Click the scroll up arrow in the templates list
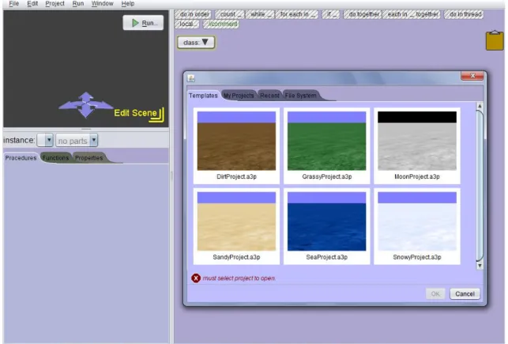The image size is (508, 344). (x=480, y=106)
